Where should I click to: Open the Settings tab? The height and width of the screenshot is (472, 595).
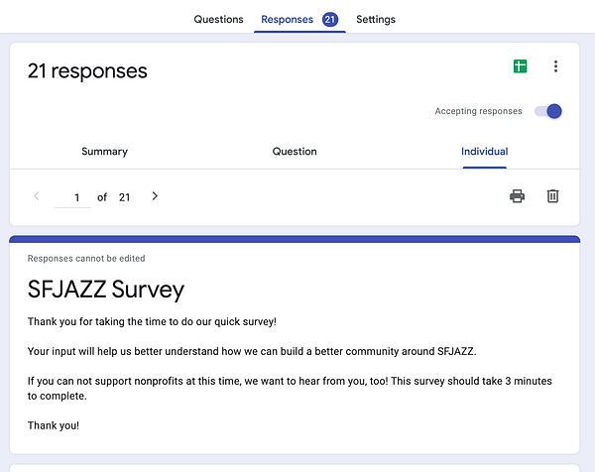coord(376,20)
